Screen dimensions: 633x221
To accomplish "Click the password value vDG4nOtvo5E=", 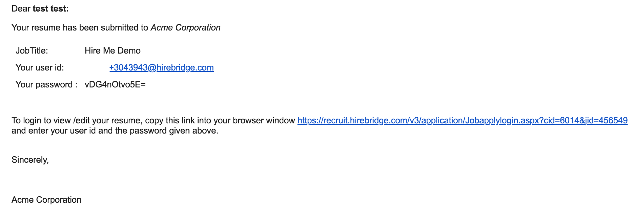I will pyautogui.click(x=115, y=85).
